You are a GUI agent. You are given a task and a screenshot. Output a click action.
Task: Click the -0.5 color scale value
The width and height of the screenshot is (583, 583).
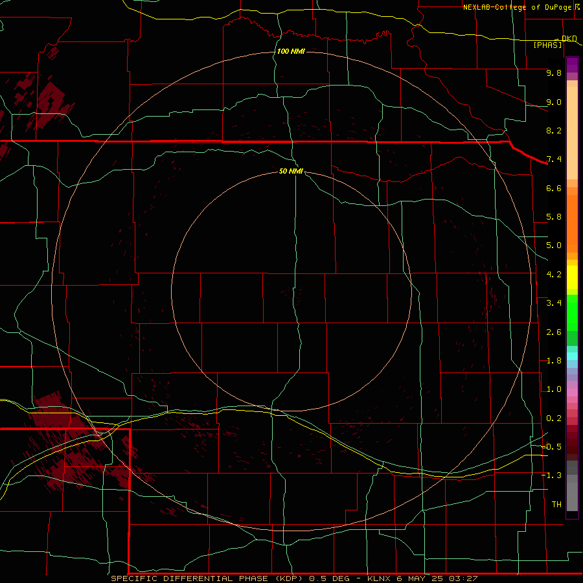(552, 447)
